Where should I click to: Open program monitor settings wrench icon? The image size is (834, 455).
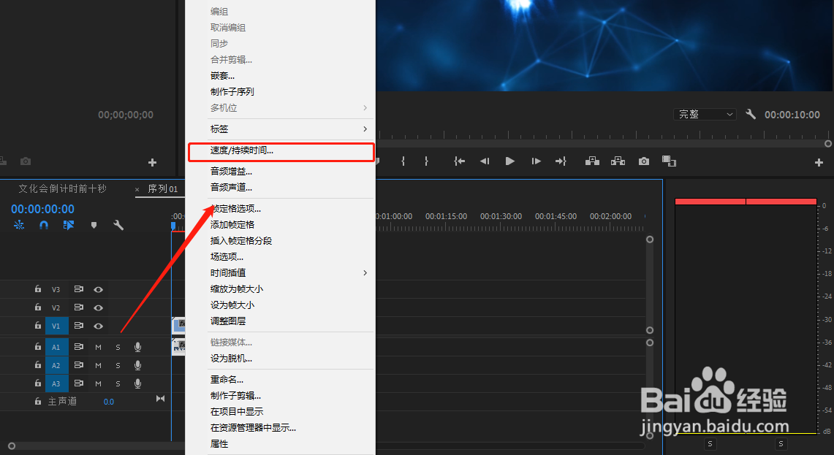[x=750, y=114]
